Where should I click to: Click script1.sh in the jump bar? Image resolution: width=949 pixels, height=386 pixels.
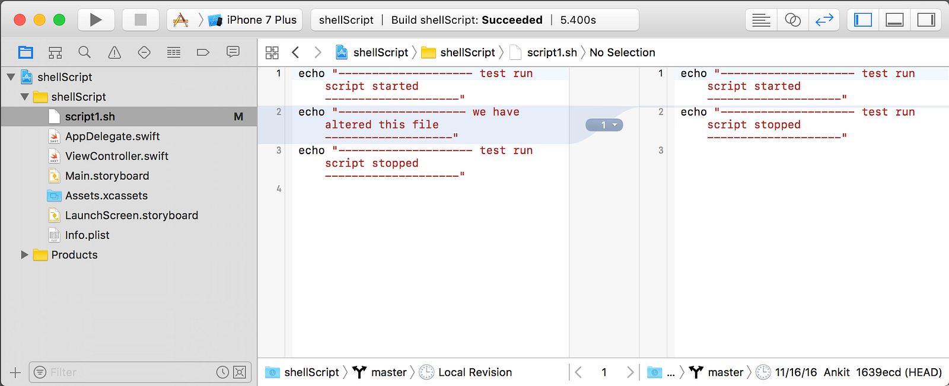pyautogui.click(x=543, y=52)
